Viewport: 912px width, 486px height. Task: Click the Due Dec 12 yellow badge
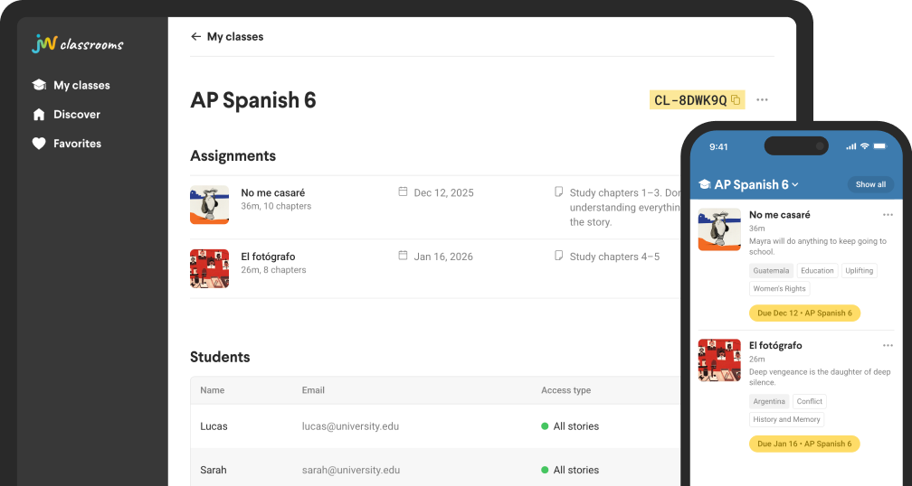804,313
